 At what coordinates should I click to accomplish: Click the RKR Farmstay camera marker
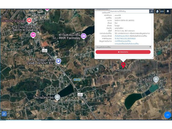(x=84, y=36)
